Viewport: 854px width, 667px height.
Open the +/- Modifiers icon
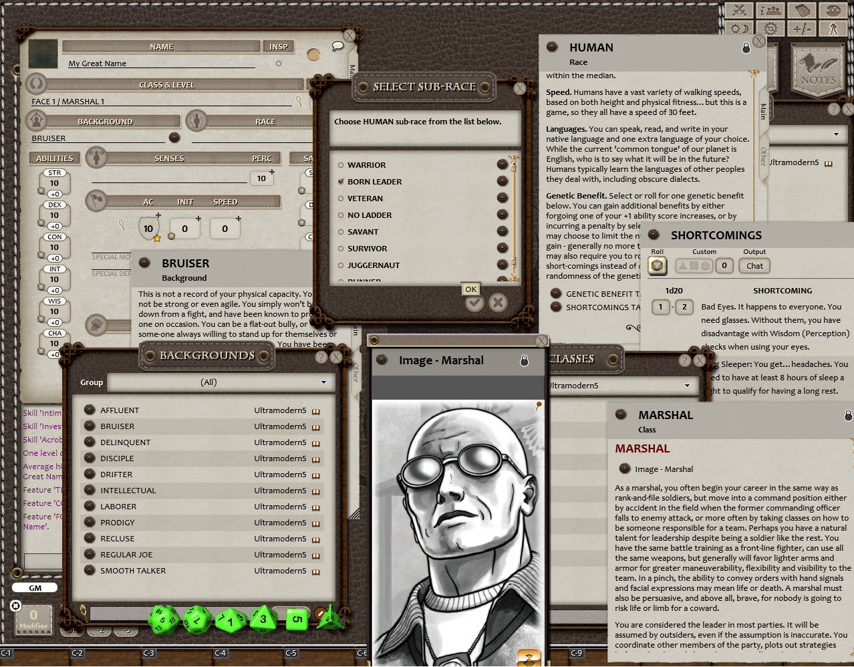[x=802, y=28]
